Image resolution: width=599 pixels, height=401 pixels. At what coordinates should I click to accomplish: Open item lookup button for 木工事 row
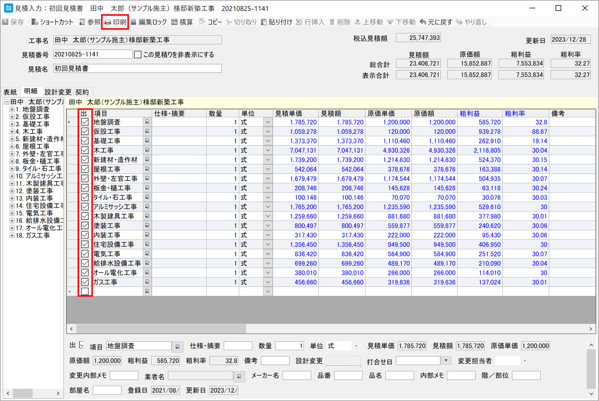pyautogui.click(x=147, y=150)
